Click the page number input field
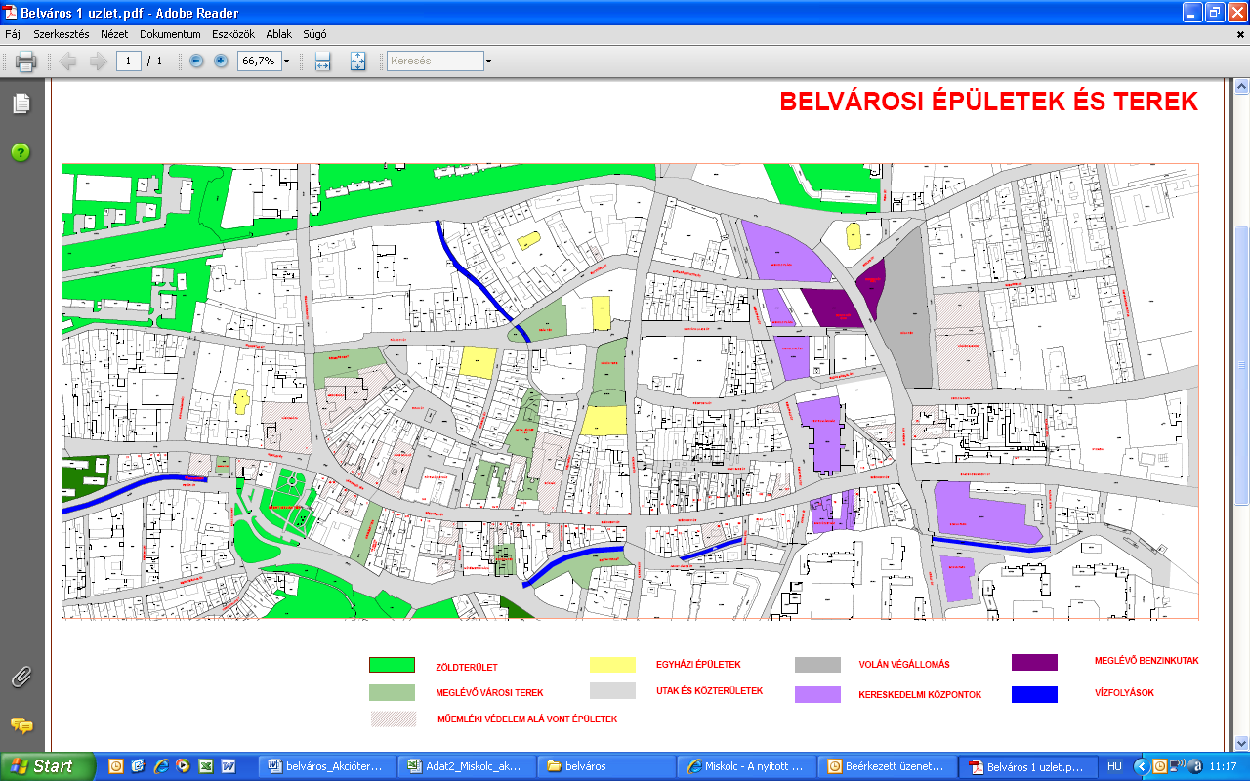This screenshot has width=1250, height=781. click(129, 61)
